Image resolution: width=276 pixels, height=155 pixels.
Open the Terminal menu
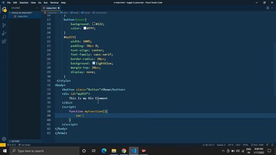point(54,3)
